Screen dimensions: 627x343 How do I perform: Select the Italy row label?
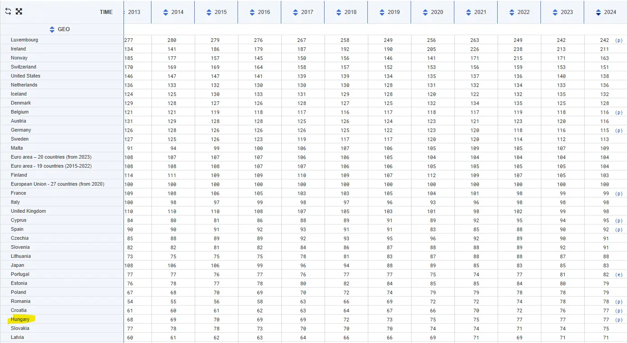(15, 202)
